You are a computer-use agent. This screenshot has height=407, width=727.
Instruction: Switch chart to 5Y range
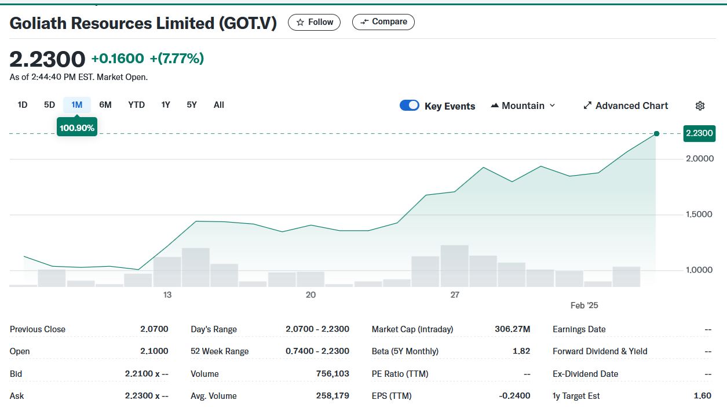(x=192, y=105)
